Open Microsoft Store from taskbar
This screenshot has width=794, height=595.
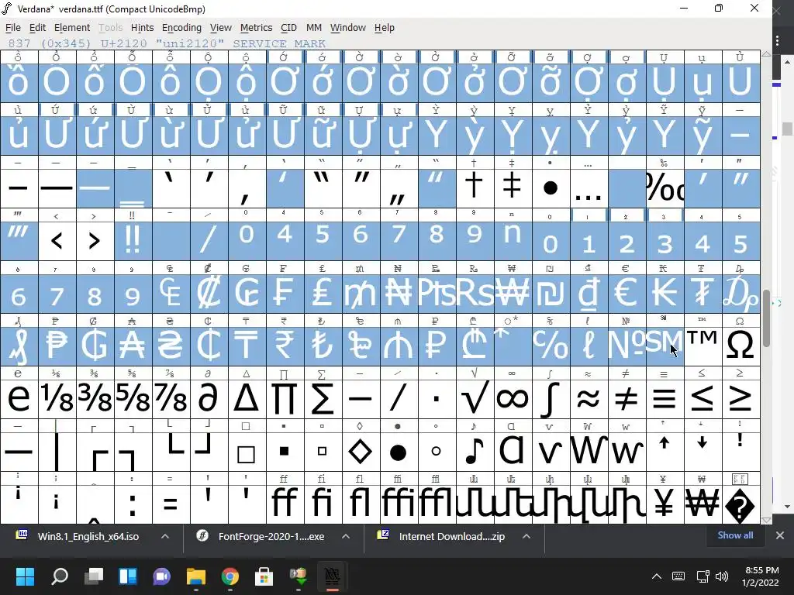click(x=264, y=576)
